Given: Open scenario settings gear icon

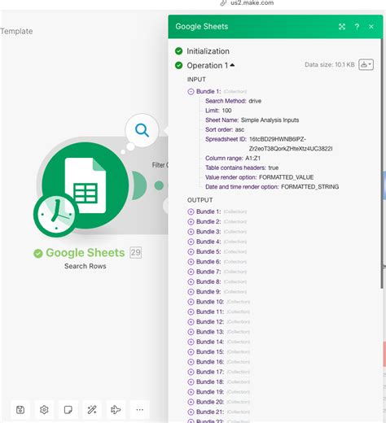Looking at the screenshot, I should (44, 410).
